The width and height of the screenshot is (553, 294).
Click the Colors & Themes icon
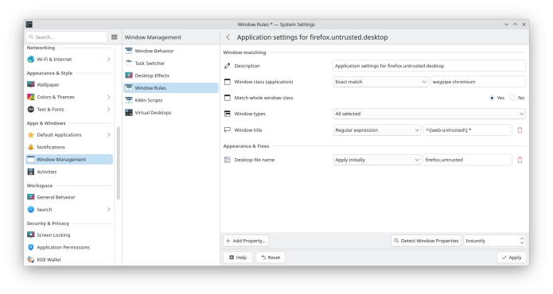tap(31, 97)
